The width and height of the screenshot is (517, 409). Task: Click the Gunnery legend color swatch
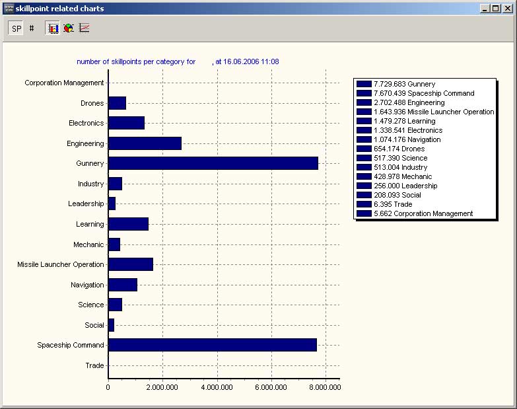364,84
